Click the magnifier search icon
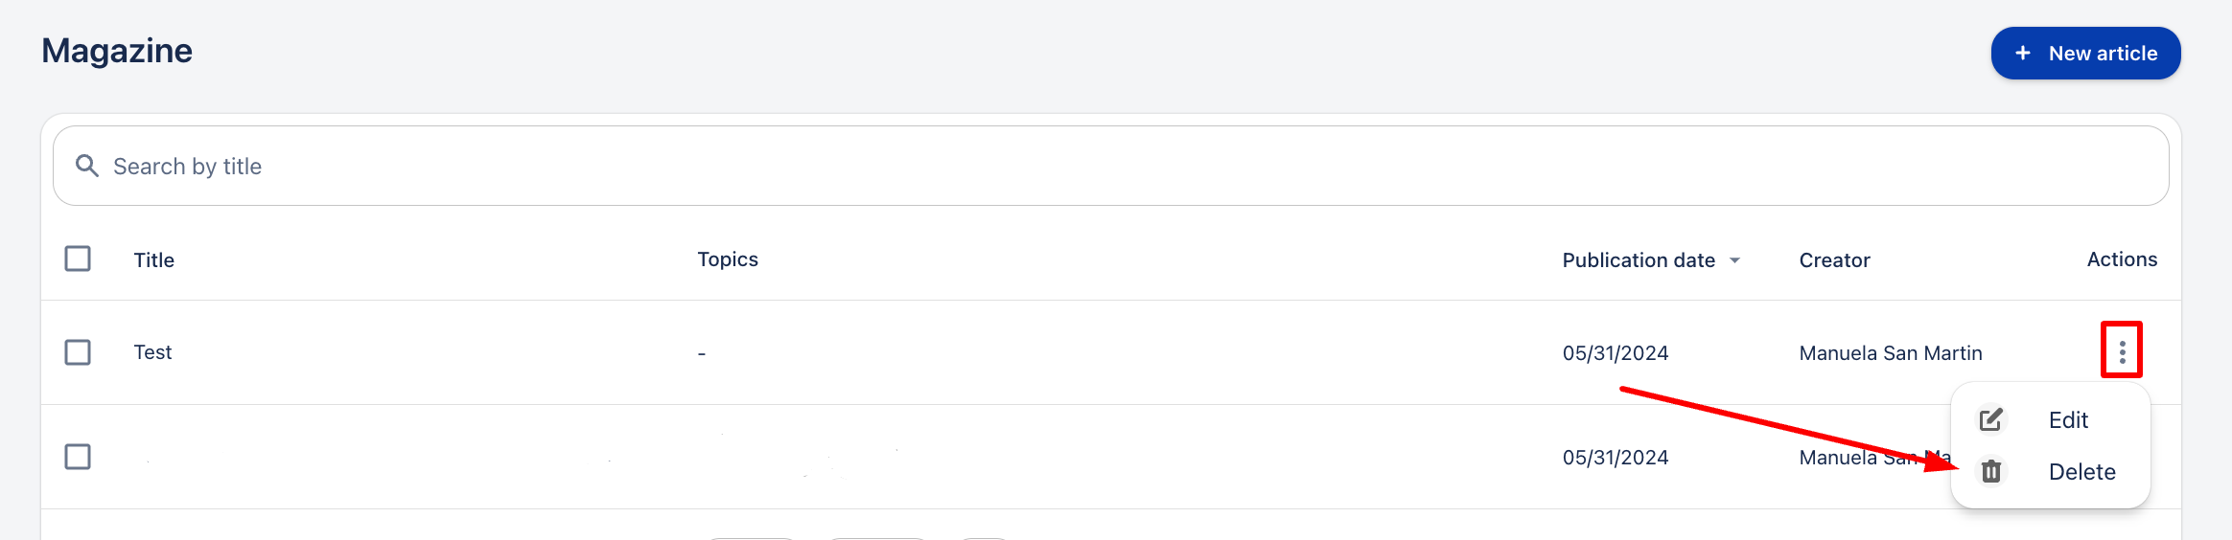2232x540 pixels. pyautogui.click(x=87, y=166)
